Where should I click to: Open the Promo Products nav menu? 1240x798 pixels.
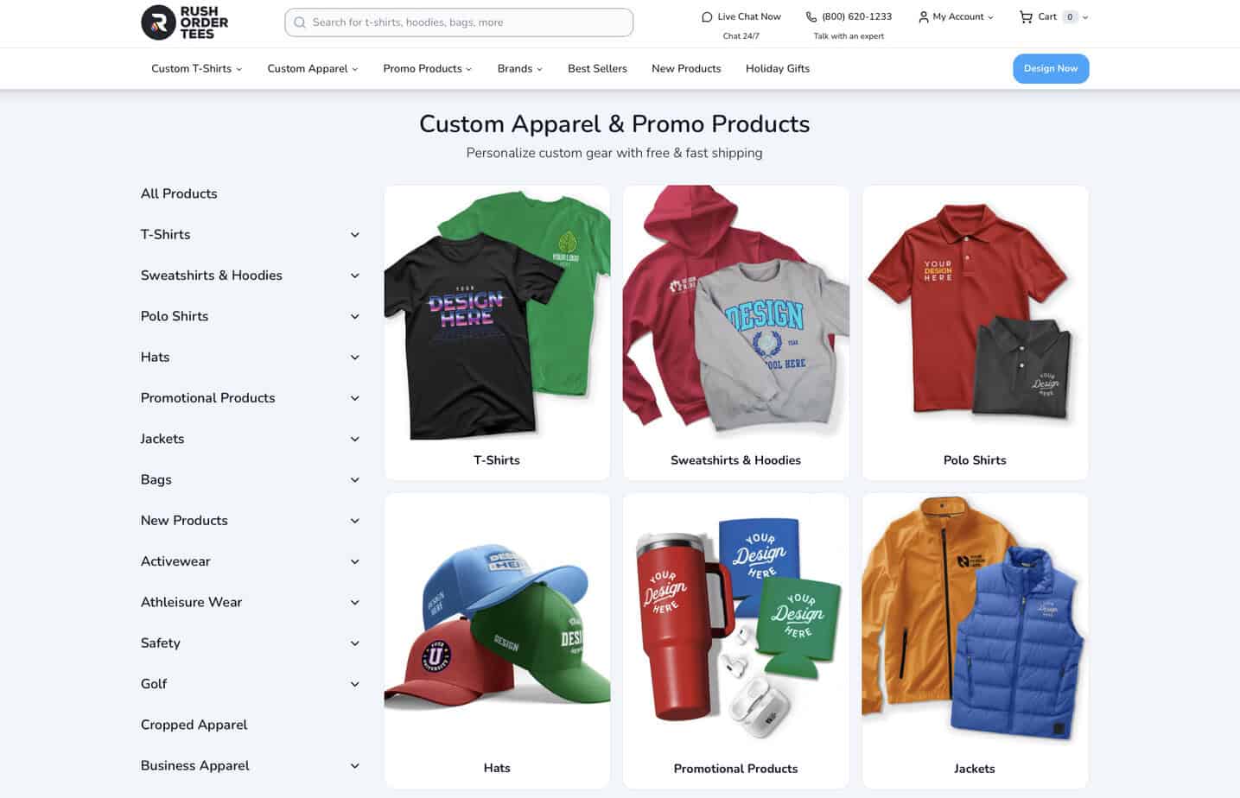pos(427,68)
